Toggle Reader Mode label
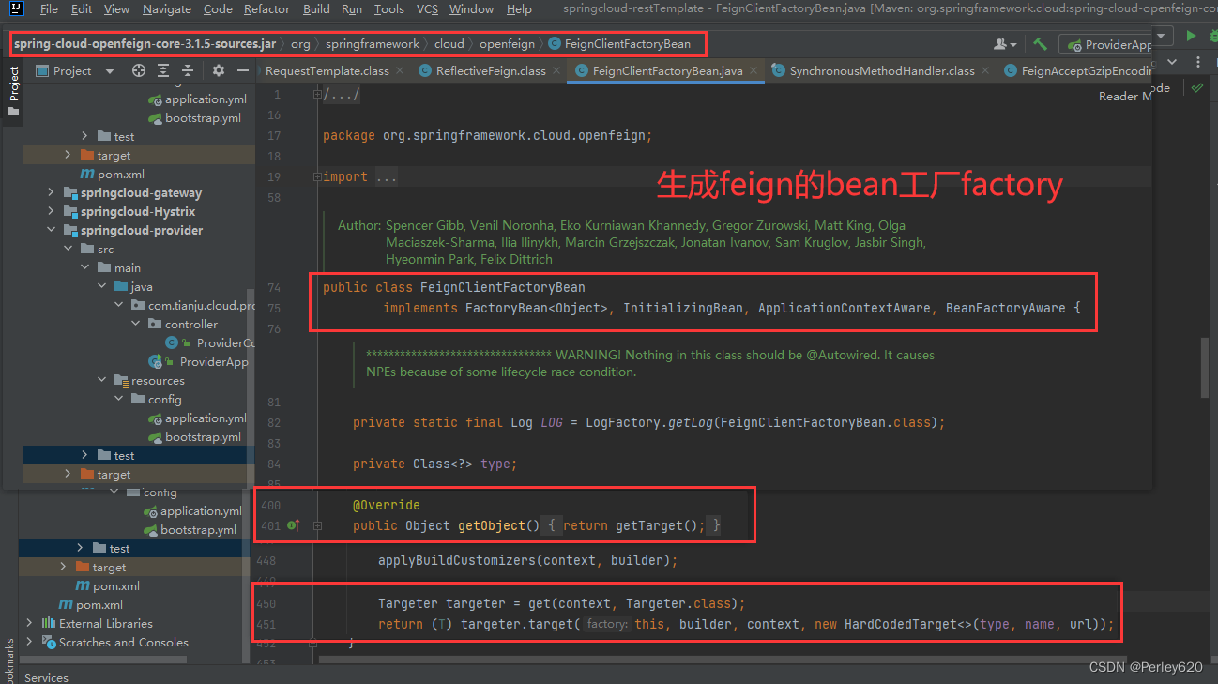 (x=1125, y=97)
